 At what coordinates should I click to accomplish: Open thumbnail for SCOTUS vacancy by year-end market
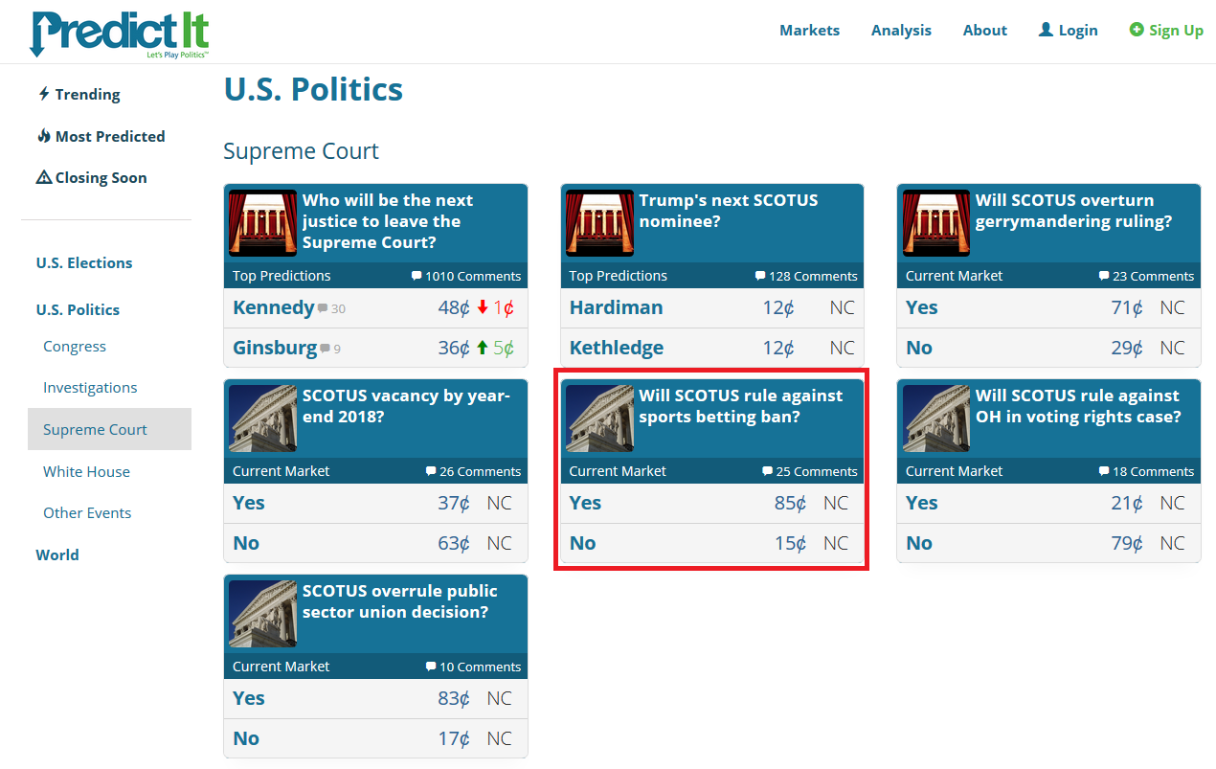click(x=262, y=418)
